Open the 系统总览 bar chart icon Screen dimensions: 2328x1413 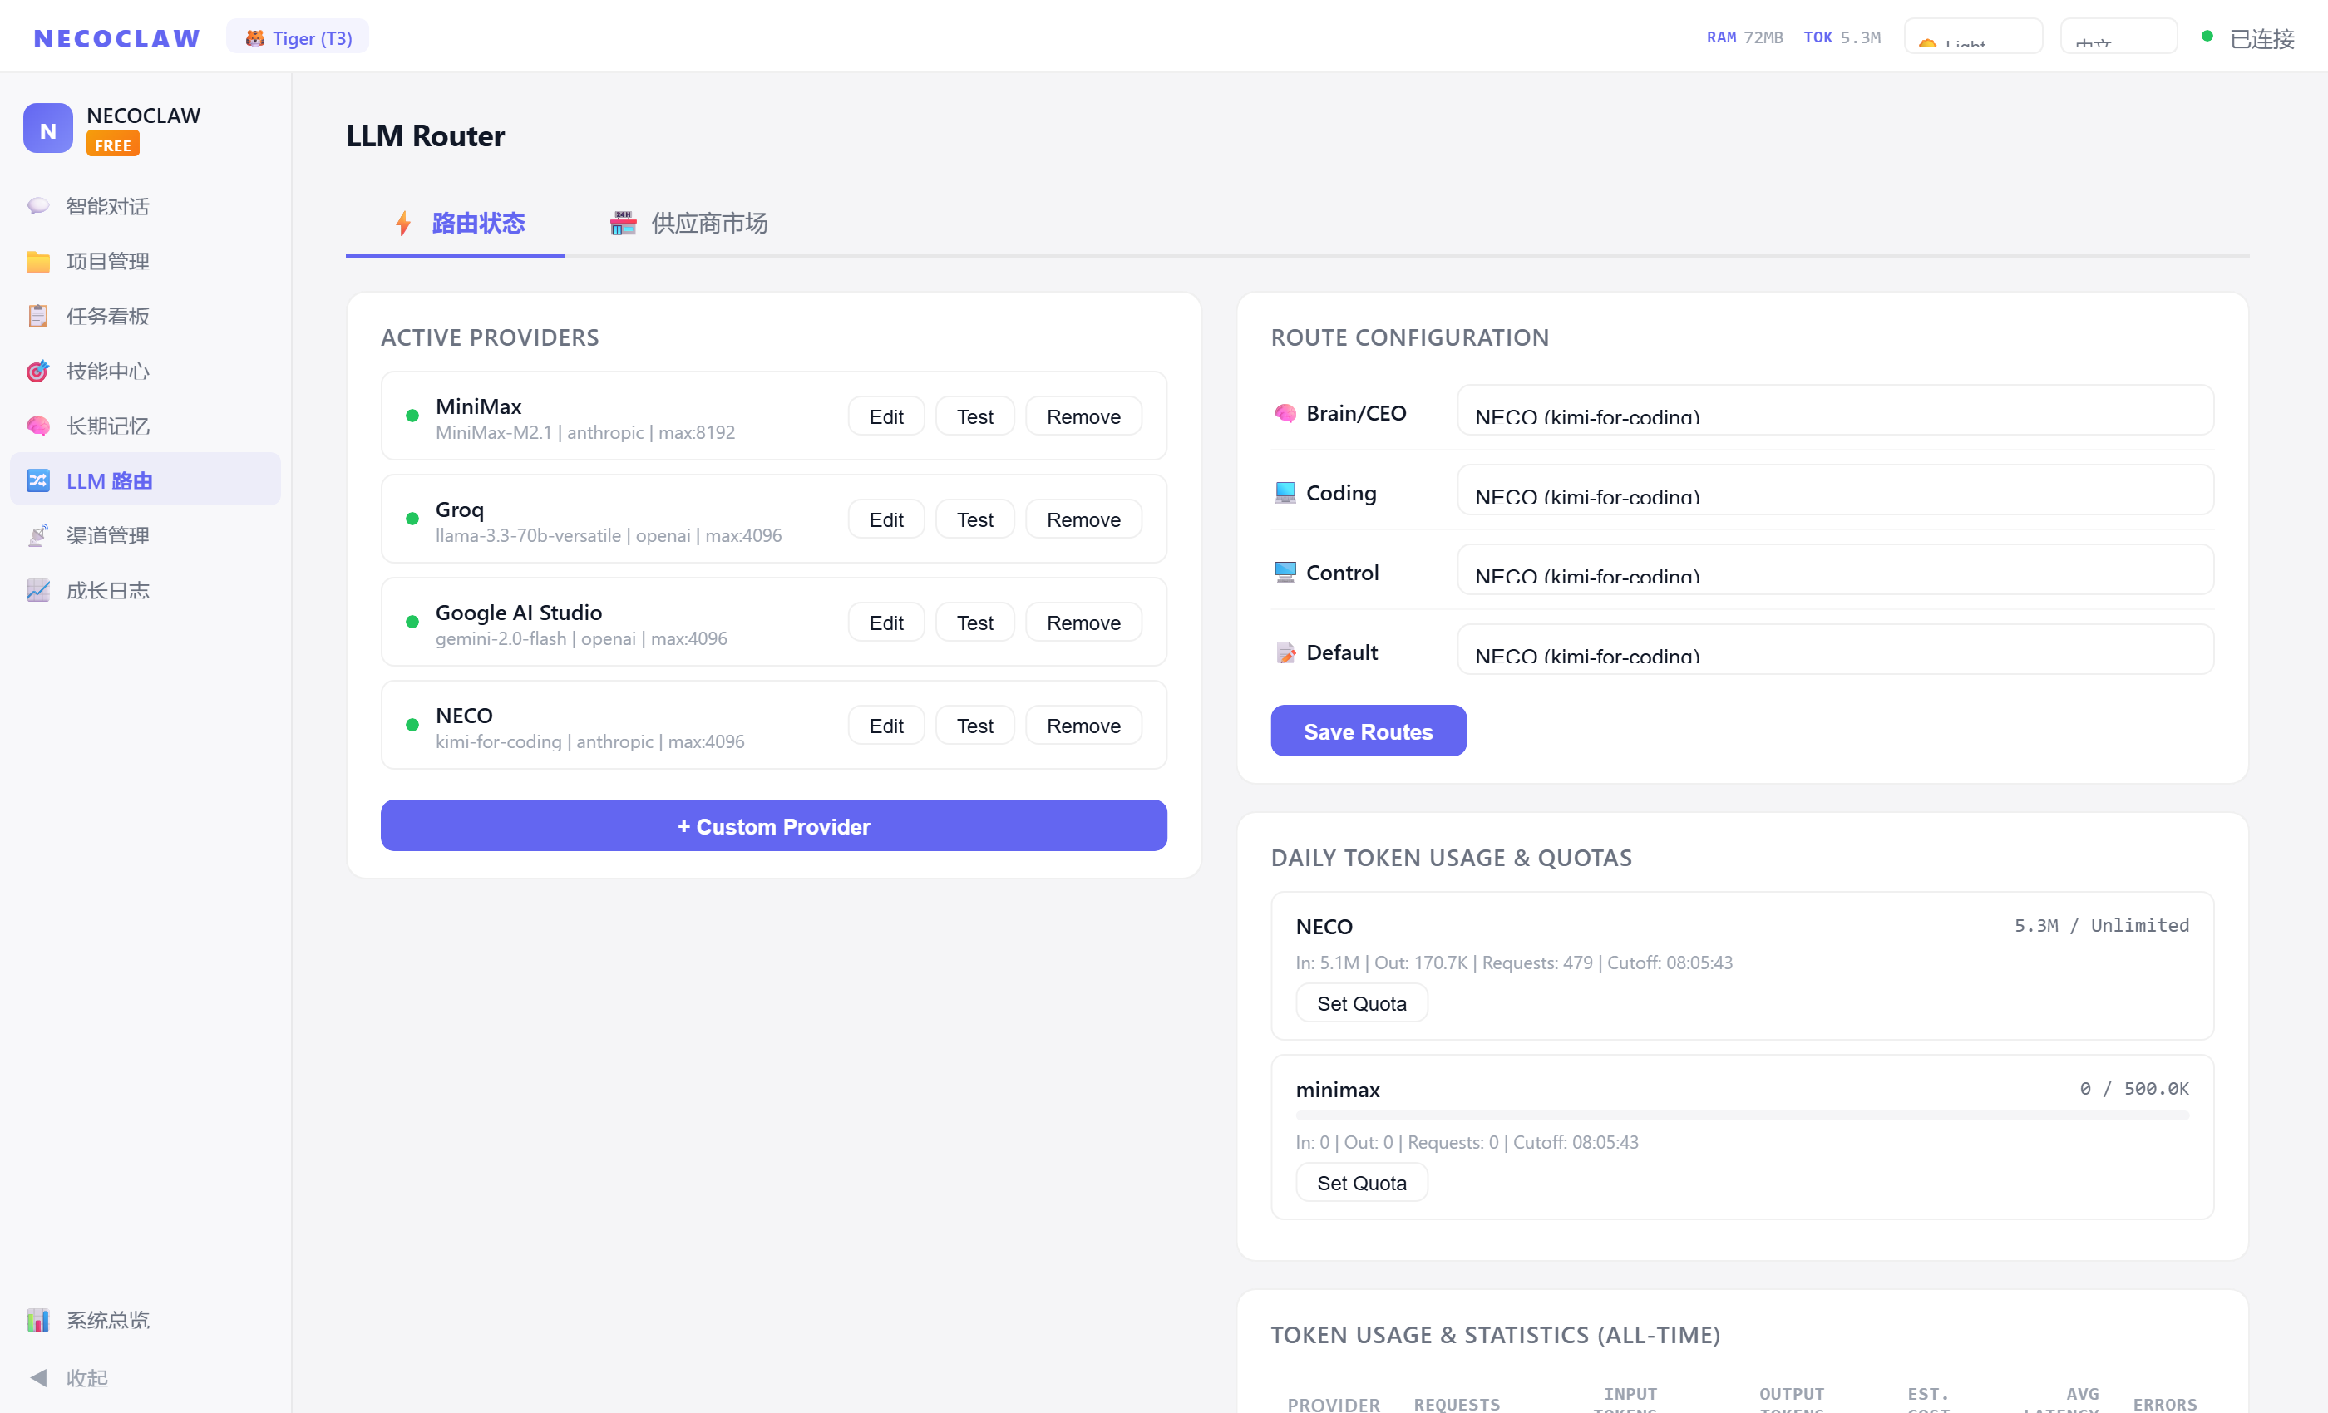point(37,1320)
